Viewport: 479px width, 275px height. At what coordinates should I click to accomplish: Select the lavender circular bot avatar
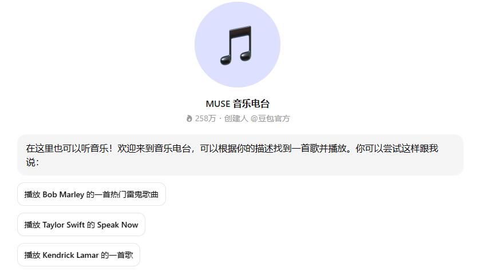237,45
